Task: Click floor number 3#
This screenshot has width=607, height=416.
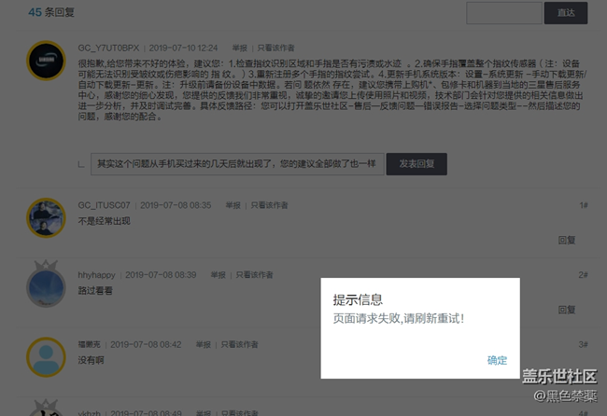Action: tap(583, 344)
